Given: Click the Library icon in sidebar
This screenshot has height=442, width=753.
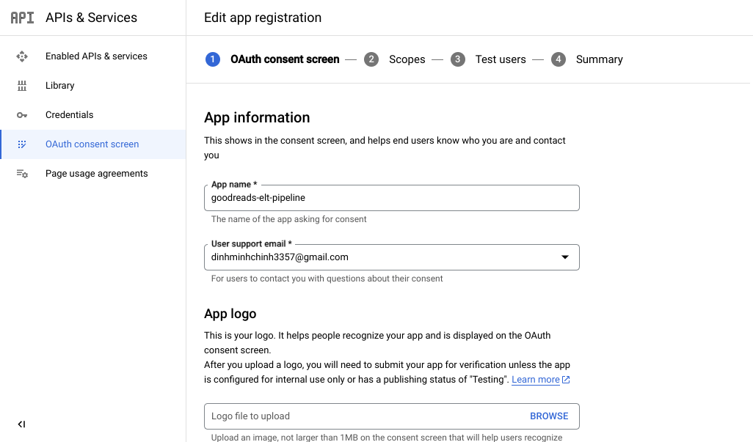Looking at the screenshot, I should (x=22, y=86).
